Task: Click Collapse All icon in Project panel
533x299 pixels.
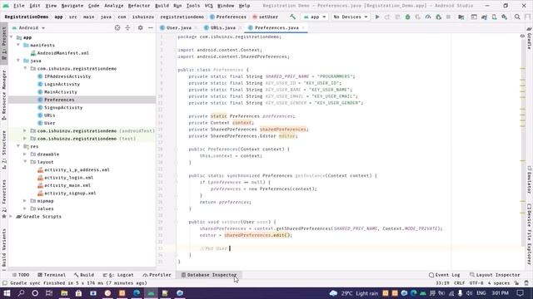Action: 127,27
